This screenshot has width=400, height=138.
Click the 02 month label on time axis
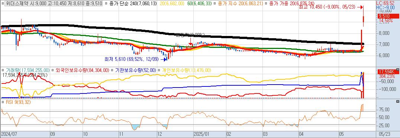229,134
